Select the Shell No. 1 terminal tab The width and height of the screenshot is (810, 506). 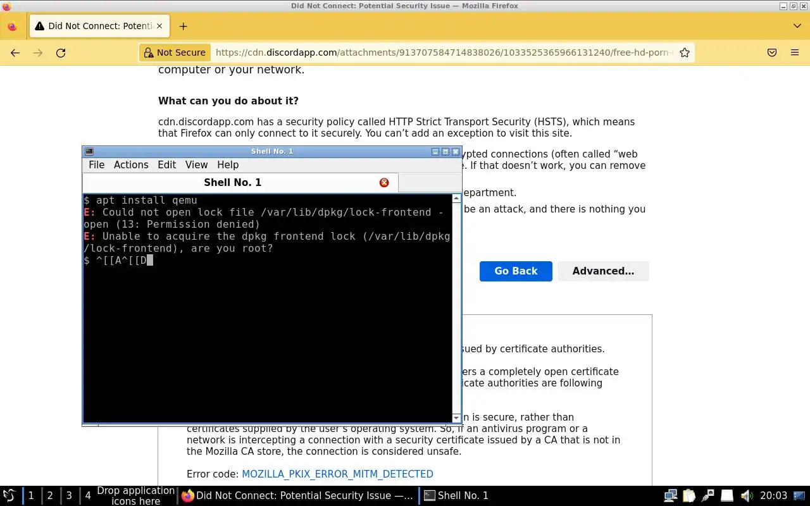[240, 182]
